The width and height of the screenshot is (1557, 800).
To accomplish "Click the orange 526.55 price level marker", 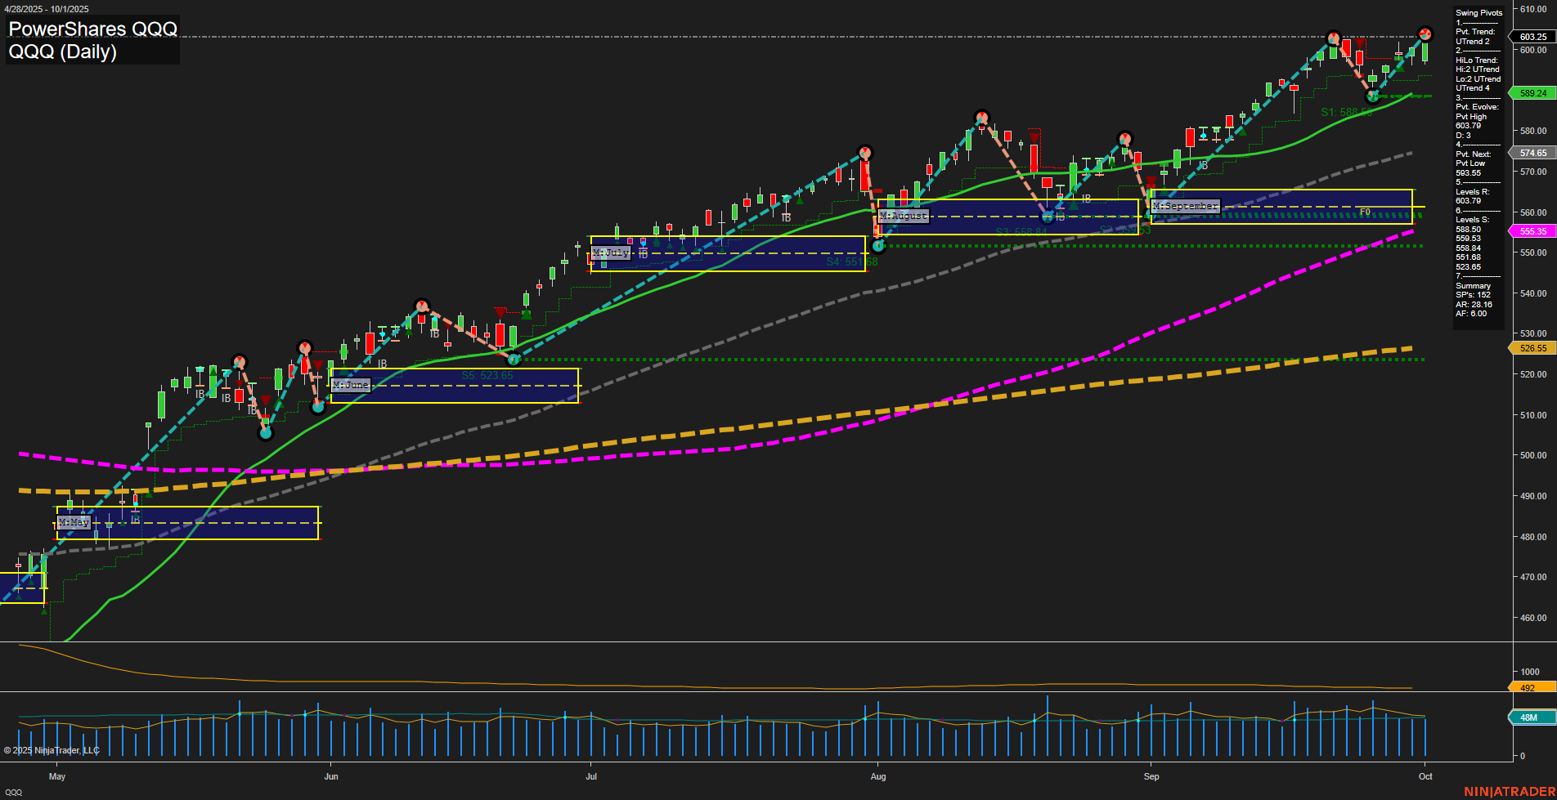I will tap(1532, 348).
